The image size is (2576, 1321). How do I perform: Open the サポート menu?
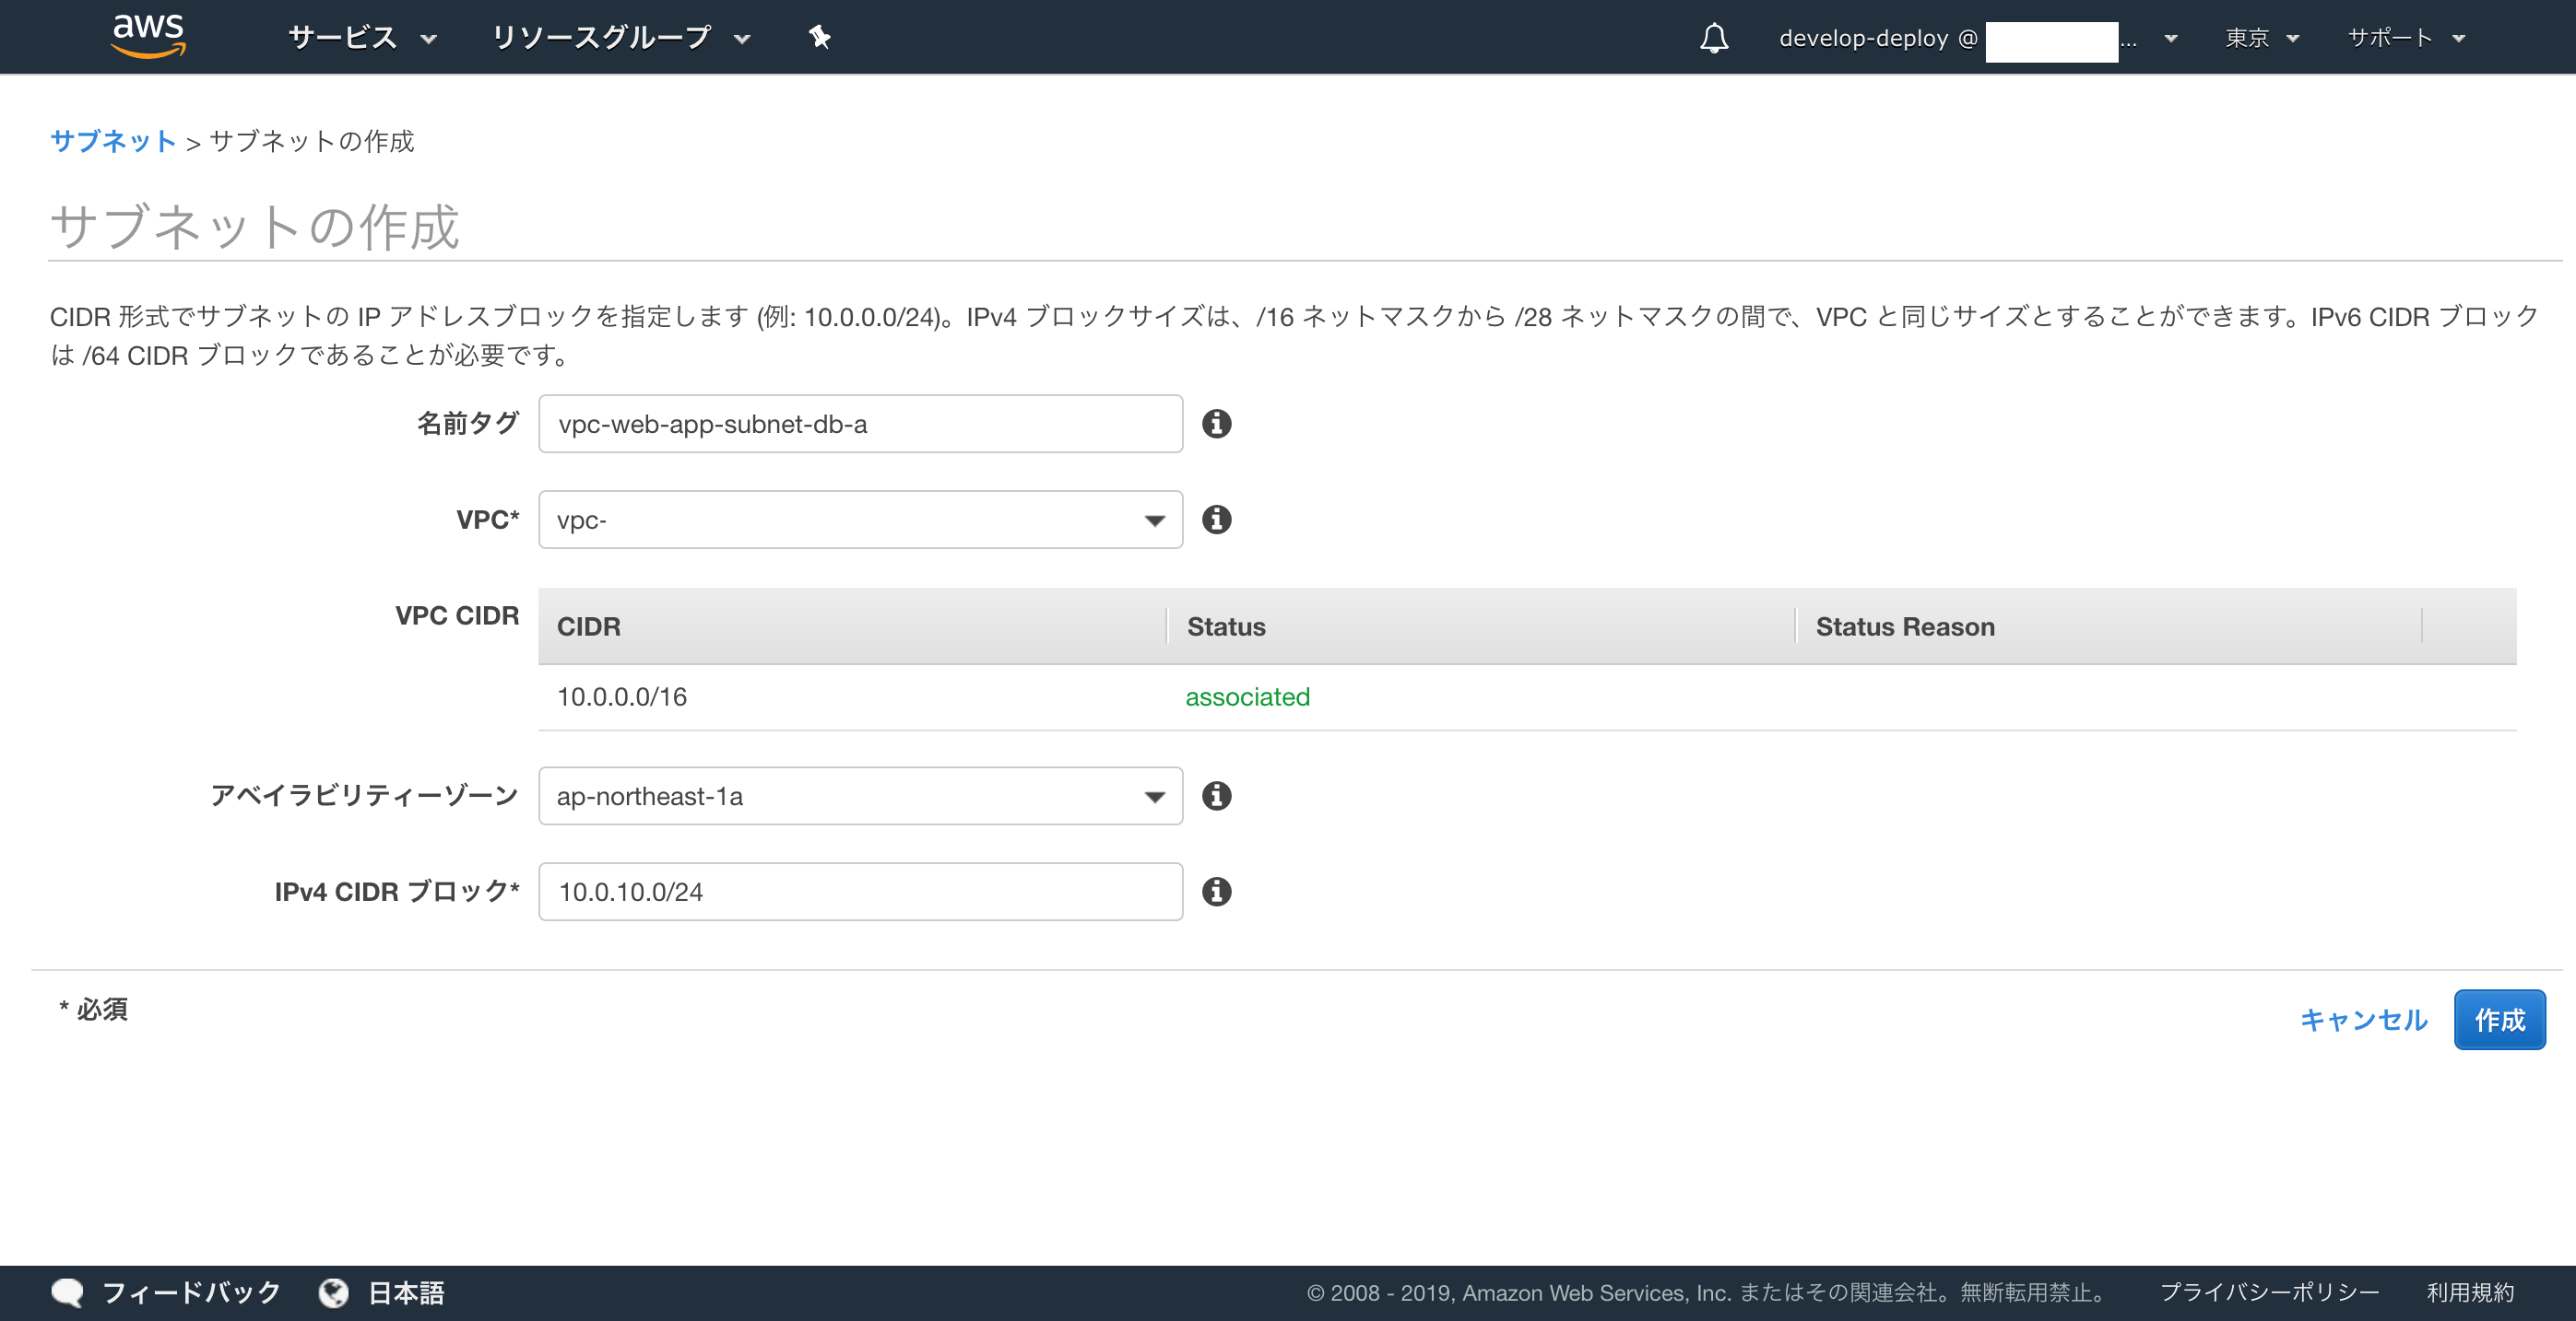(2405, 38)
